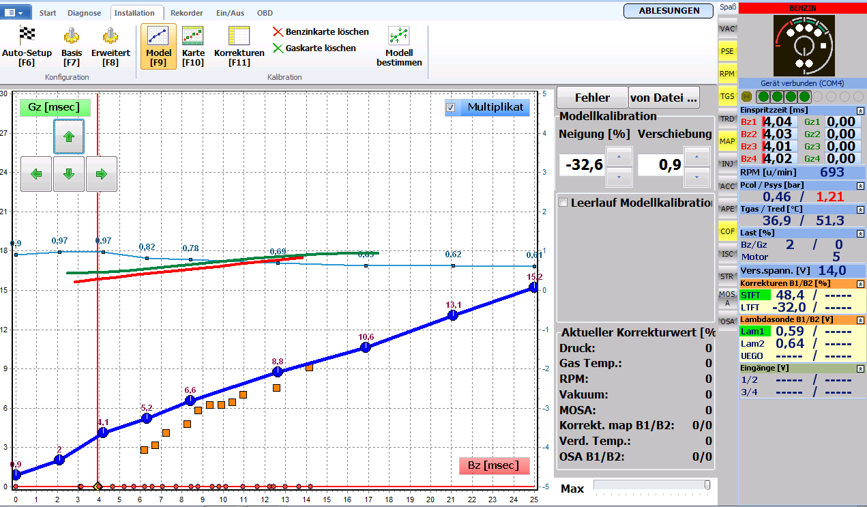Viewport: 867px width, 507px height.
Task: Toggle ISC side panel button
Action: click(x=727, y=254)
